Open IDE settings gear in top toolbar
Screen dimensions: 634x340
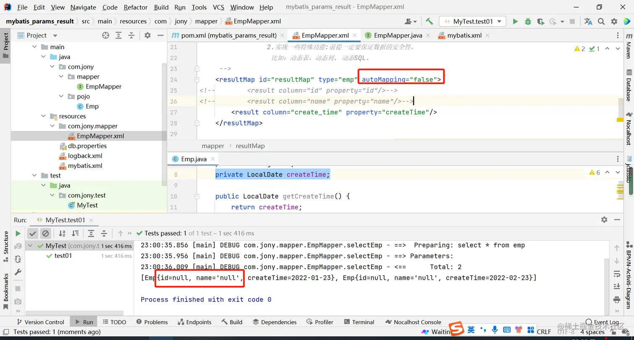click(x=614, y=21)
